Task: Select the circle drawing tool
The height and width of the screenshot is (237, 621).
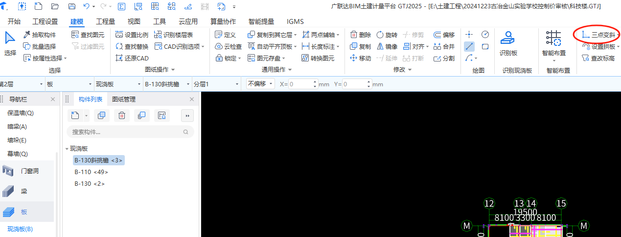Action: pos(485,34)
